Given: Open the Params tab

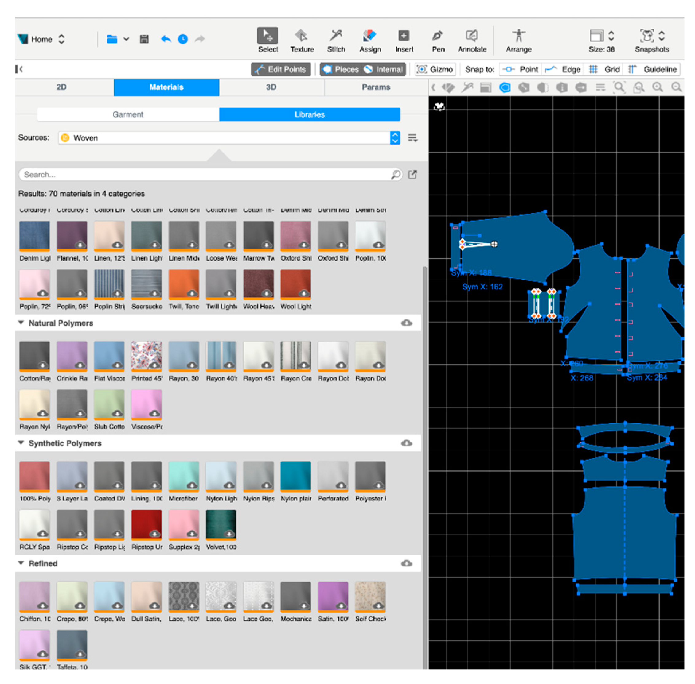Looking at the screenshot, I should pyautogui.click(x=376, y=87).
